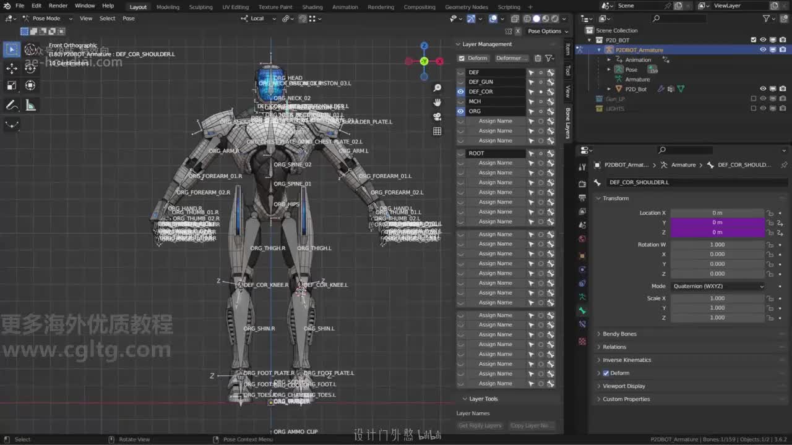Expand the Inverse Kinematics panel

(626, 360)
